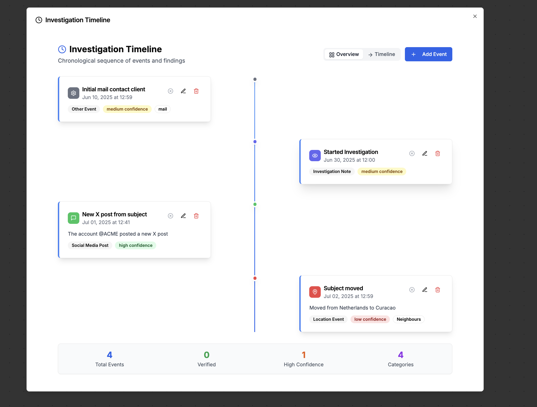The width and height of the screenshot is (537, 407).
Task: Click the green timeline dot near New X post
Action: tap(255, 204)
